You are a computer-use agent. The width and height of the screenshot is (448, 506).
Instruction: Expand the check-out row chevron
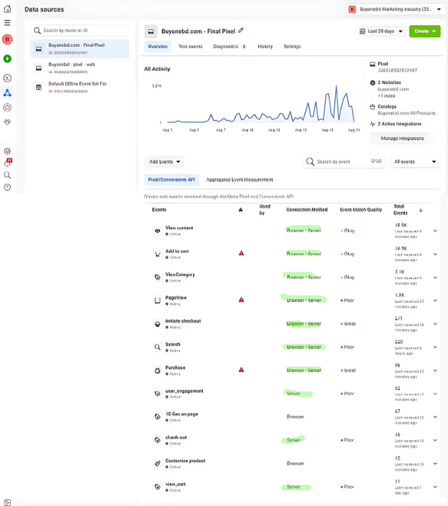click(435, 441)
